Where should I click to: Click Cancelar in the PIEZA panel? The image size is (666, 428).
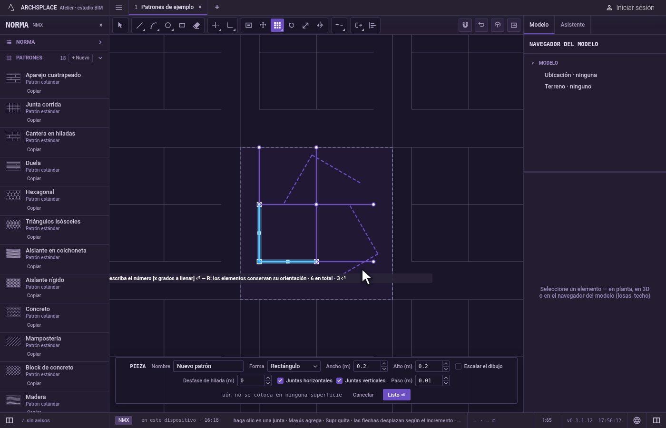click(x=363, y=395)
